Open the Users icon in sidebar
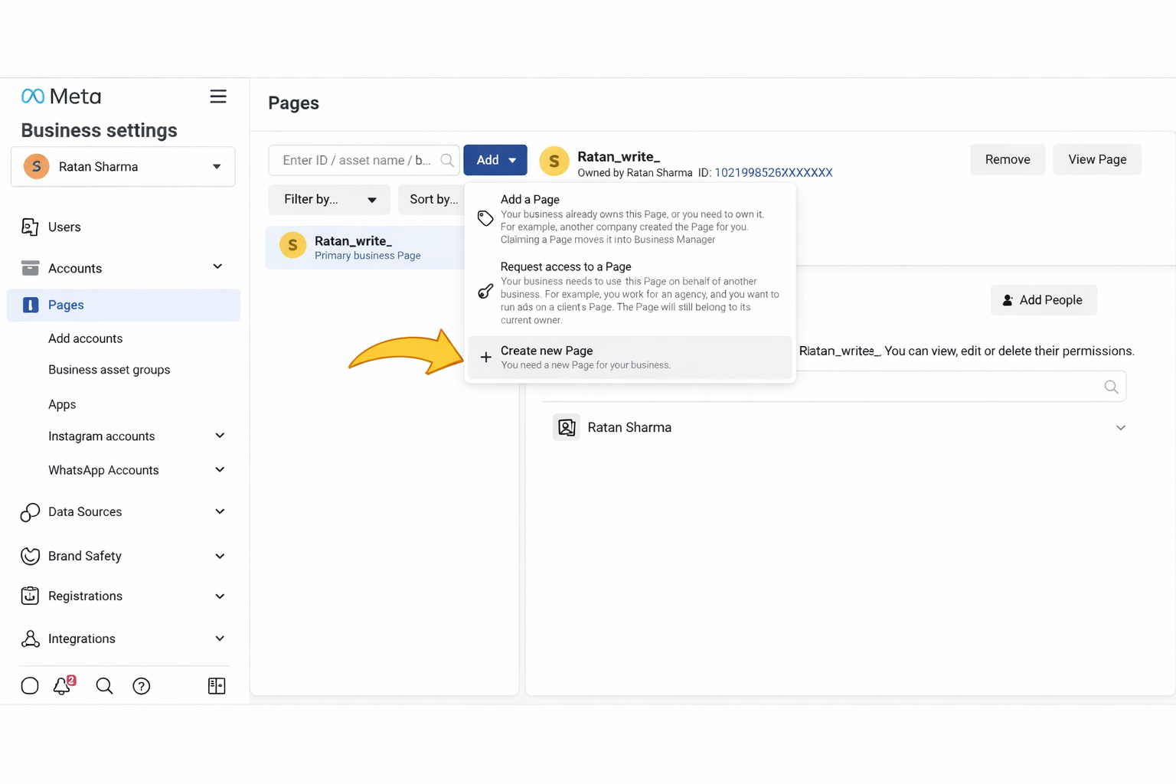Screen dimensions: 1176x784 [30, 227]
